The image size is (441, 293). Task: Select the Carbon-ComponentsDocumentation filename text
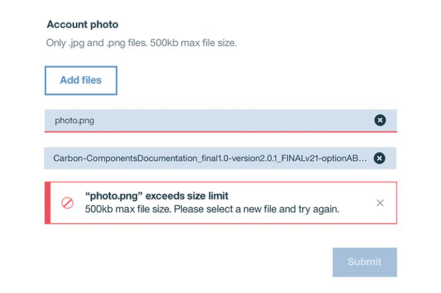(x=206, y=158)
